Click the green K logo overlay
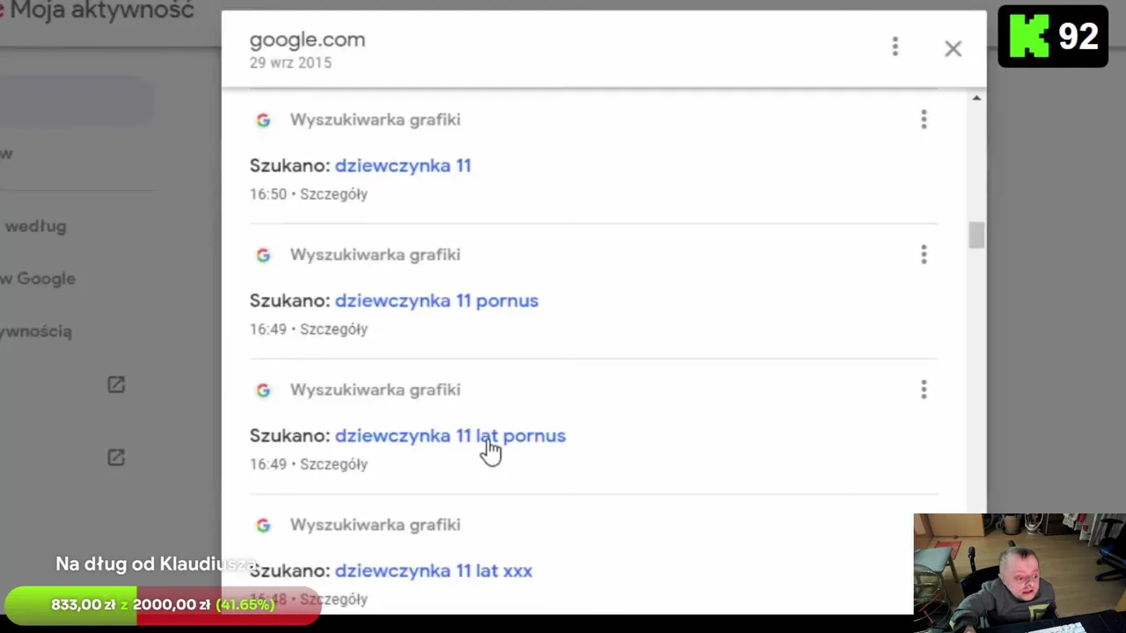Viewport: 1126px width, 633px height. click(1028, 37)
